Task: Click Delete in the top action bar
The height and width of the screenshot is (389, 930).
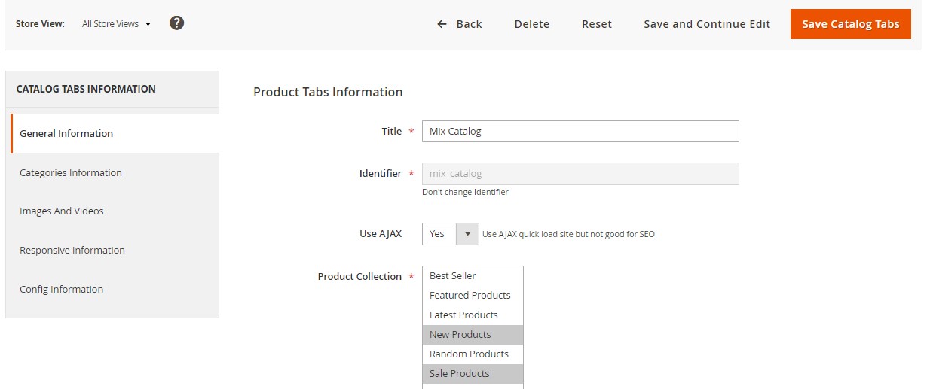Action: pyautogui.click(x=531, y=24)
